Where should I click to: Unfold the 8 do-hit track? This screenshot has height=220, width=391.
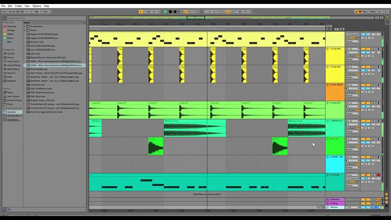coord(327,139)
